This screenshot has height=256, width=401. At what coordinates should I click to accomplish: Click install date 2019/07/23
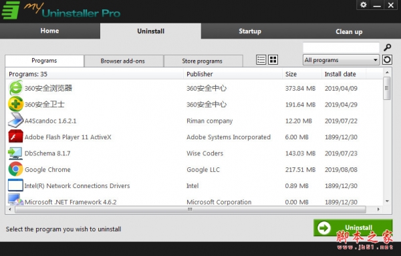coord(341,153)
